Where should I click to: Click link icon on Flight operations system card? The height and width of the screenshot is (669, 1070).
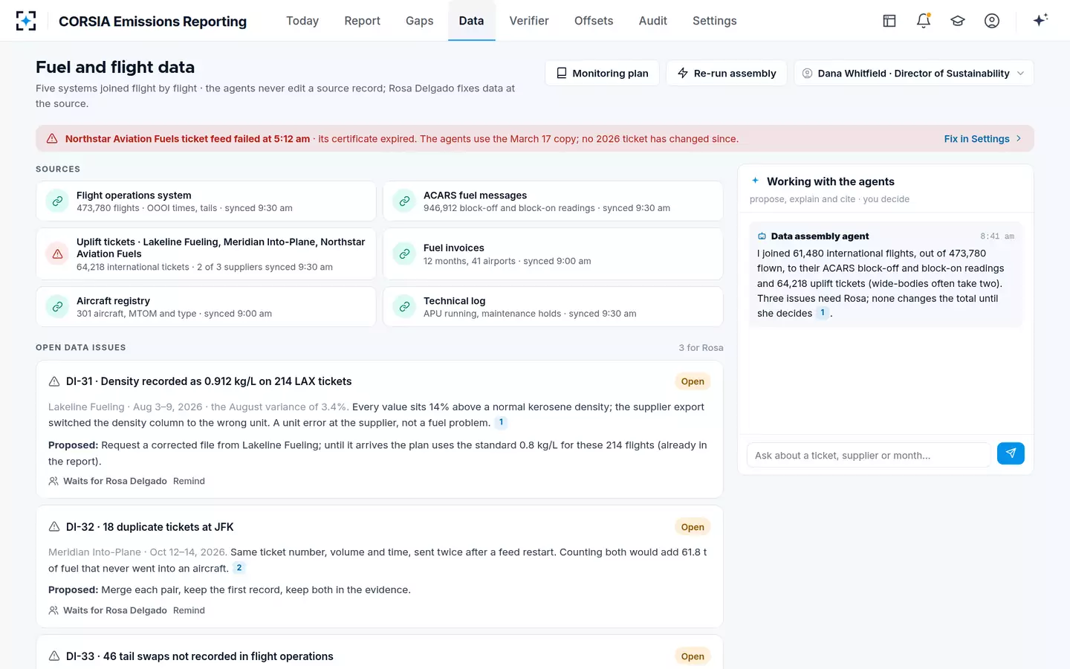point(57,201)
